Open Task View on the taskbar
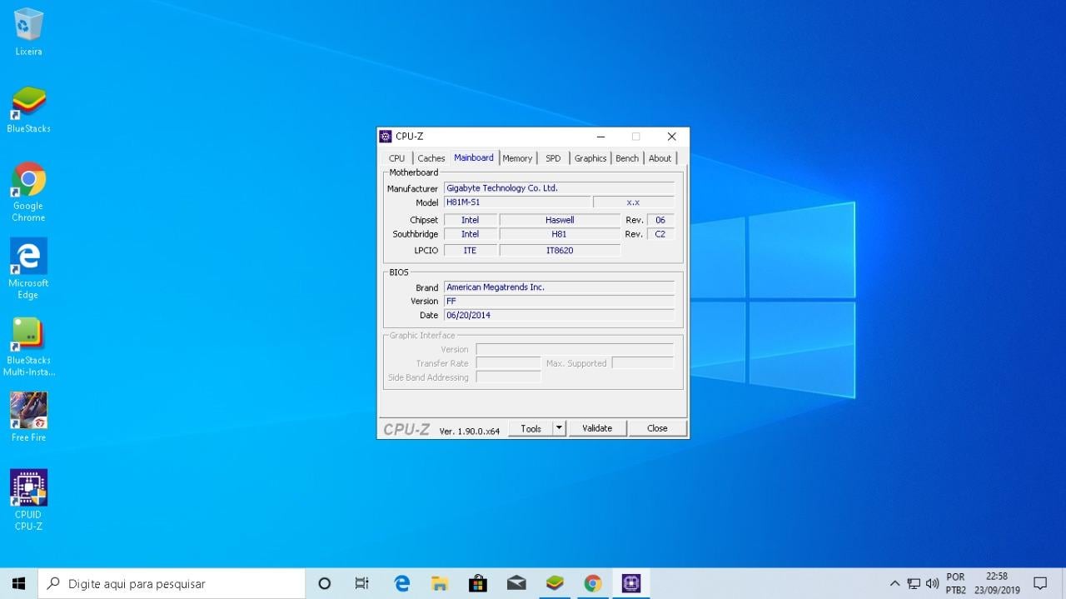 pyautogui.click(x=362, y=583)
